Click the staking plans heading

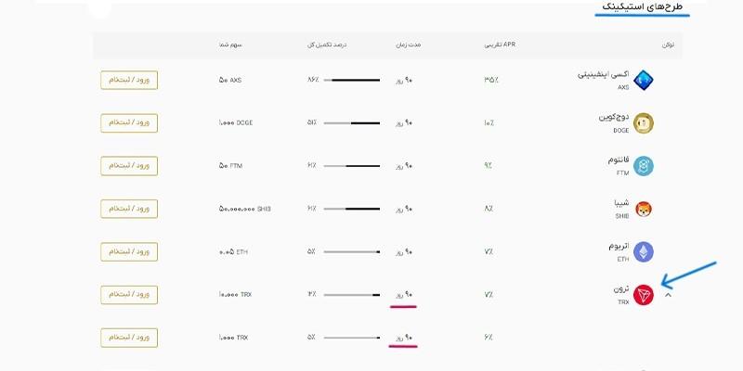tap(642, 7)
